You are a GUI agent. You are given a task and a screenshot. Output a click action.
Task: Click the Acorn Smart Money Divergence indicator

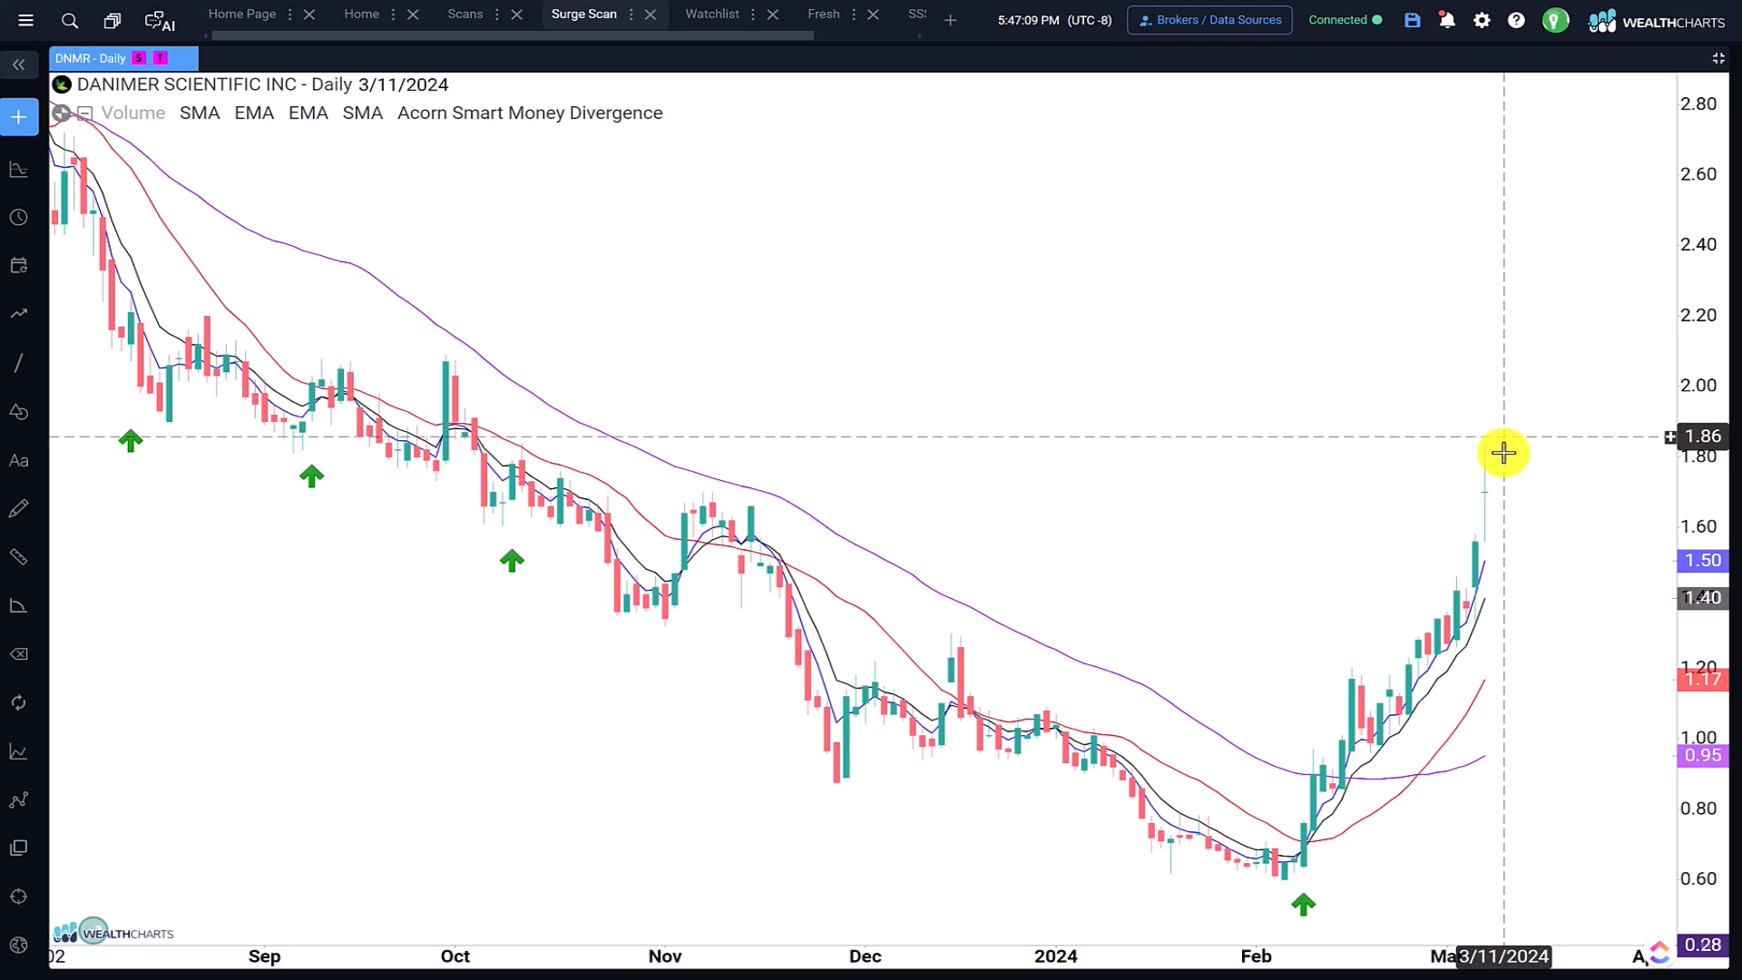click(530, 113)
